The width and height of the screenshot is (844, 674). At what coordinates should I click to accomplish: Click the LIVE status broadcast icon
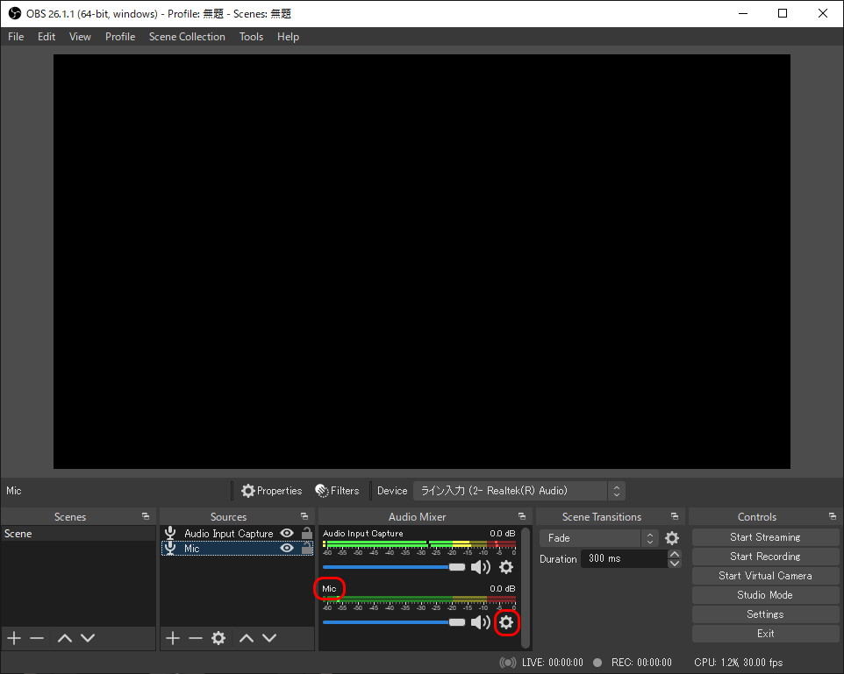pos(508,662)
